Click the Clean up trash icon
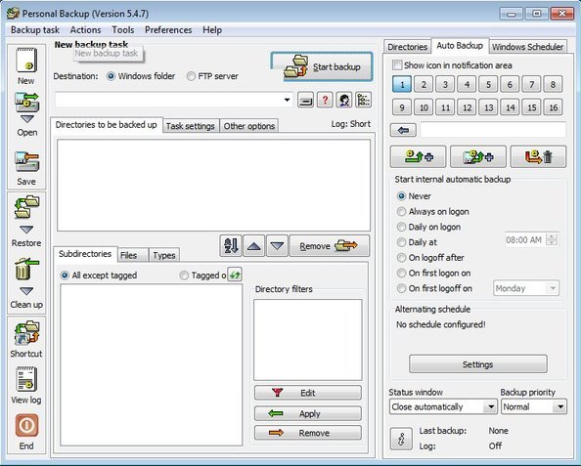 pos(26,269)
